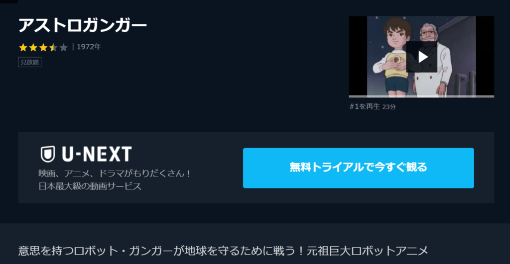Click the U-NEXT wordmark text
Screen dimensions: 510x264
tap(97, 154)
